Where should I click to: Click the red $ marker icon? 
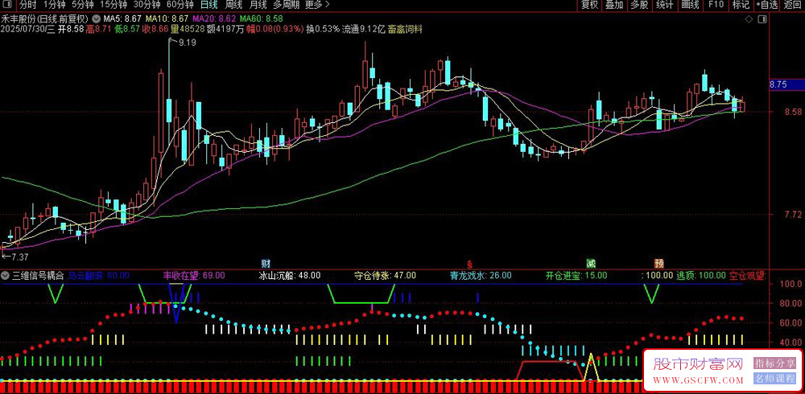(469, 264)
